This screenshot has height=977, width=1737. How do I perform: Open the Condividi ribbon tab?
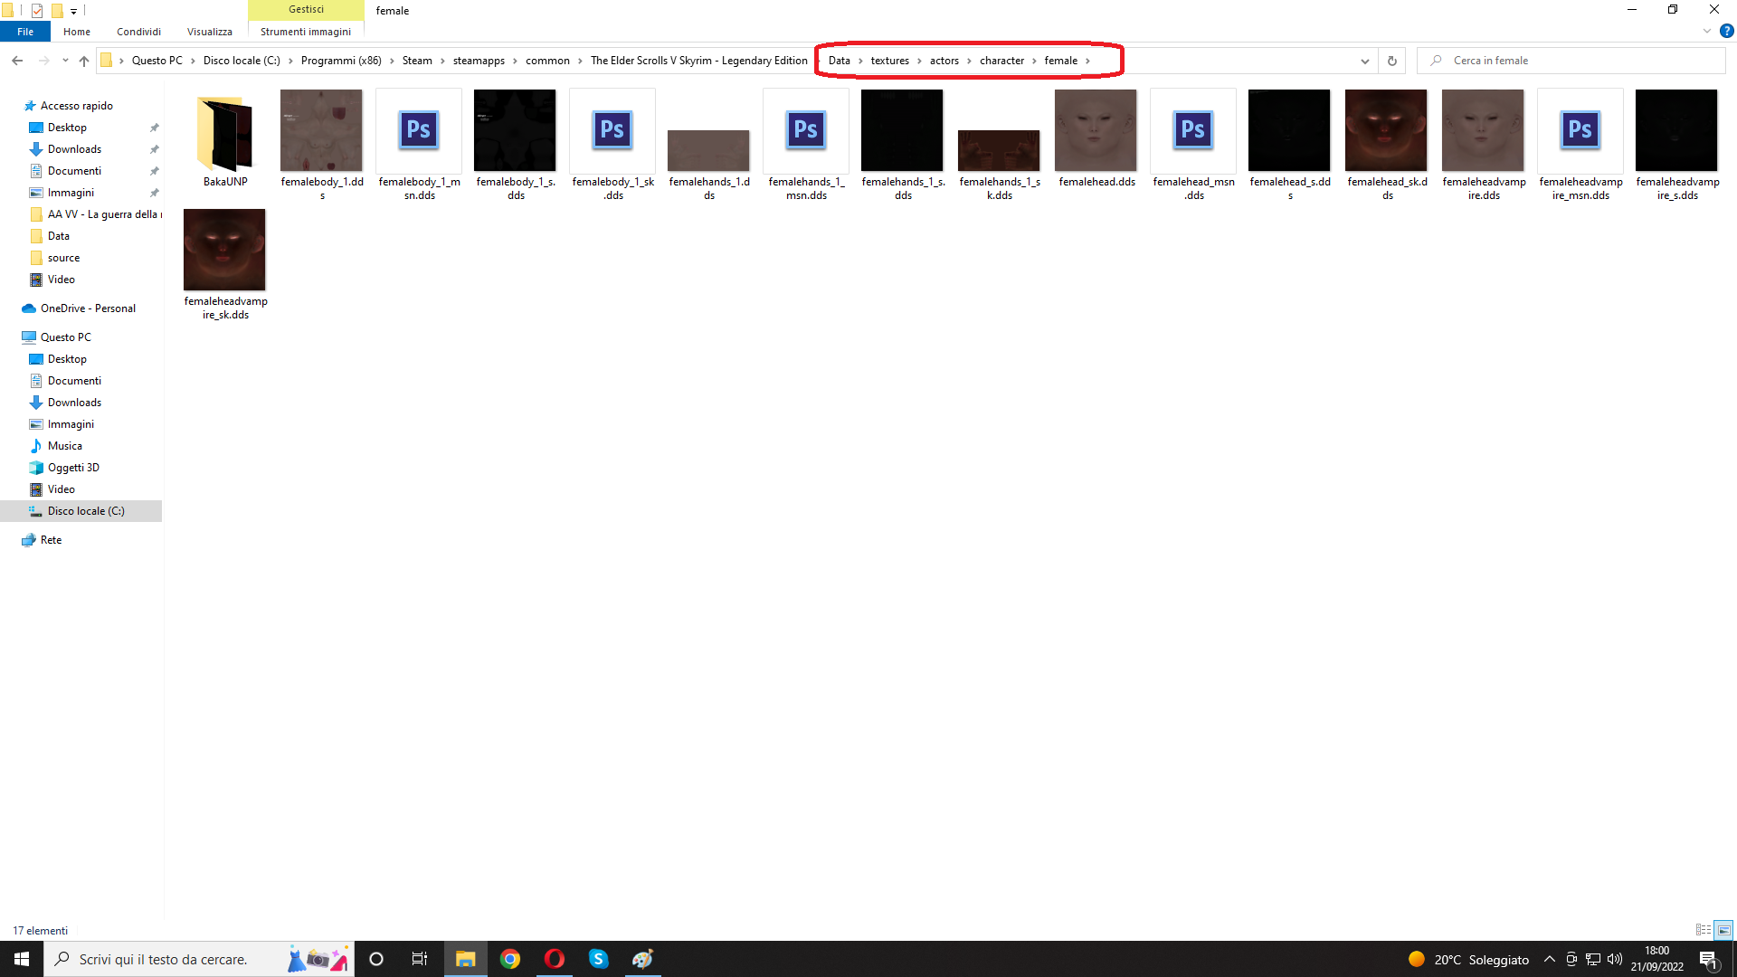[x=138, y=32]
